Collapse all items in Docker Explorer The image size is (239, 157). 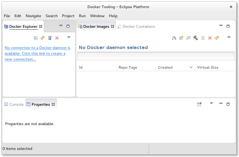[36, 38]
